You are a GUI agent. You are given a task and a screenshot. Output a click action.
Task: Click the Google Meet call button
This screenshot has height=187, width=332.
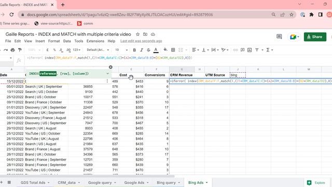(294, 37)
